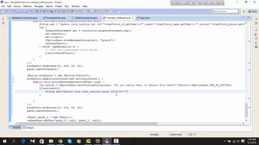Click the taskbar search icon
This screenshot has height=145, width=259.
pos(14,141)
